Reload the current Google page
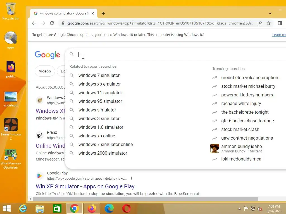Screen dimensions: 286x214 click(52, 23)
